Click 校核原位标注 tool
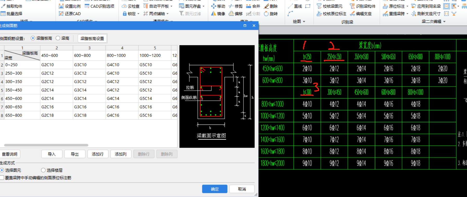Screen dimensions: 467x197 331,14
